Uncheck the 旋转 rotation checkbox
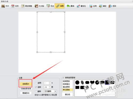This screenshot has height=99, width=133. 36,87
